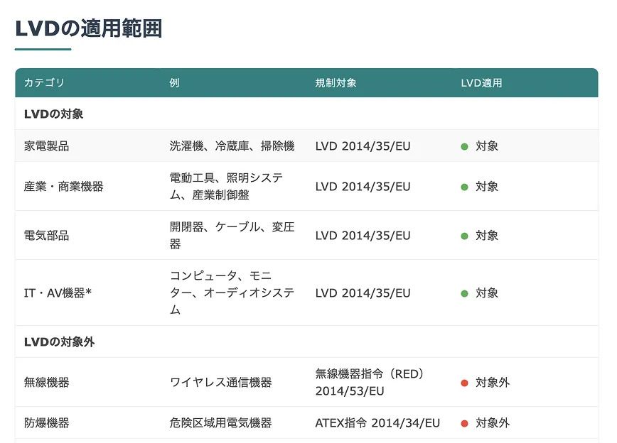This screenshot has height=443, width=617.
Task: Click the green dot in the 産業・商業機器 row
Action: click(464, 187)
